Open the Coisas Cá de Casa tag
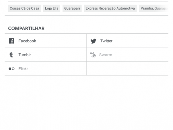This screenshot has width=173, height=130. pyautogui.click(x=24, y=8)
